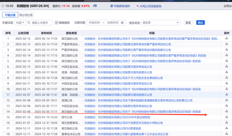
Task: Click the publish time 2024-12-31 16:03
Action: click(46, 123)
